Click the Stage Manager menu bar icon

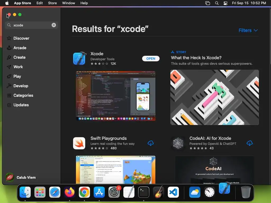tap(207, 3)
